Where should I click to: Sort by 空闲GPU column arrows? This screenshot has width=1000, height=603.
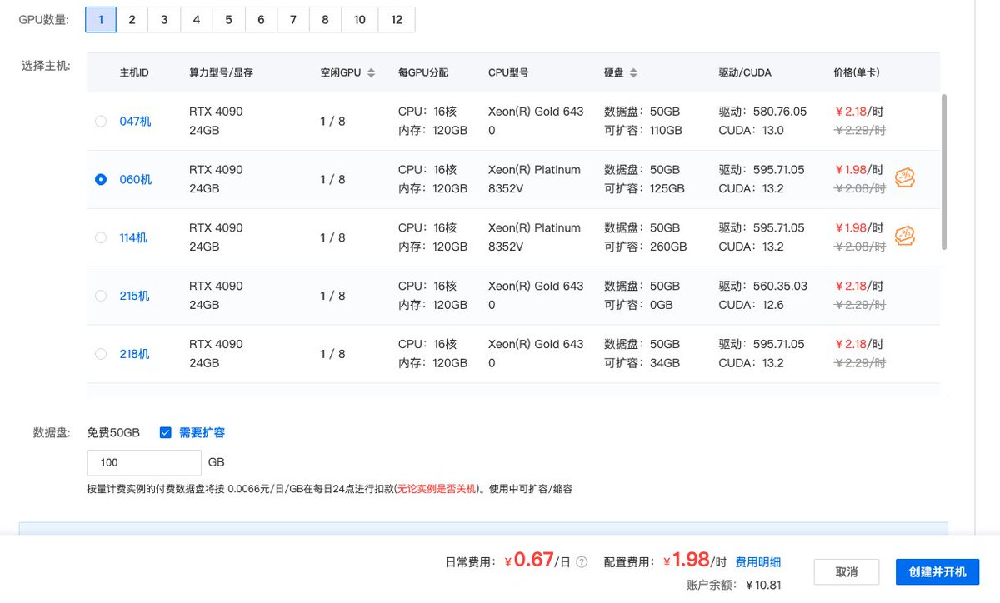click(372, 72)
